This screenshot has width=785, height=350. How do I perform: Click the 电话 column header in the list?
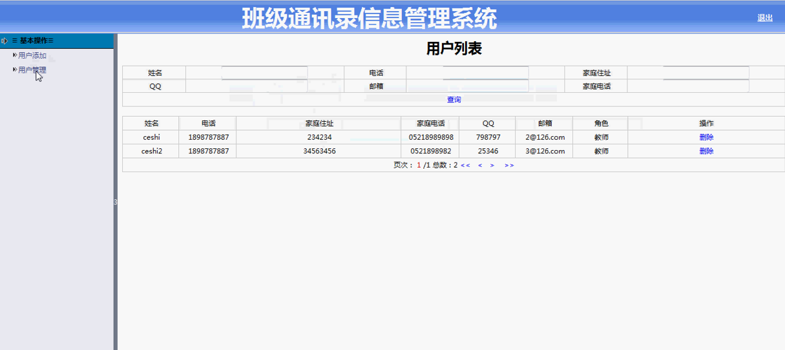coord(208,124)
